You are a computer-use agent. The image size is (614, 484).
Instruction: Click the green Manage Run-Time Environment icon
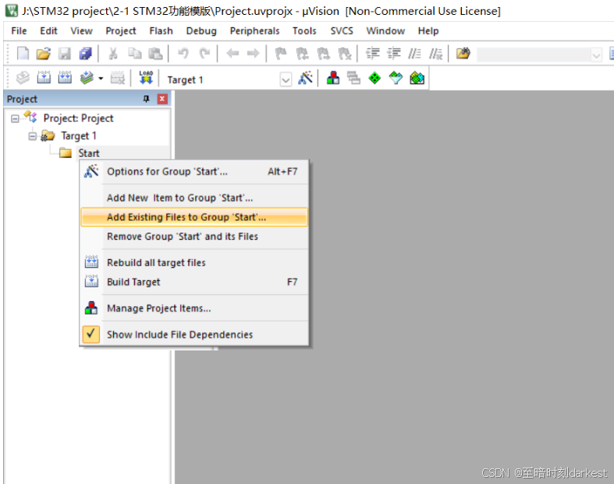tap(374, 77)
